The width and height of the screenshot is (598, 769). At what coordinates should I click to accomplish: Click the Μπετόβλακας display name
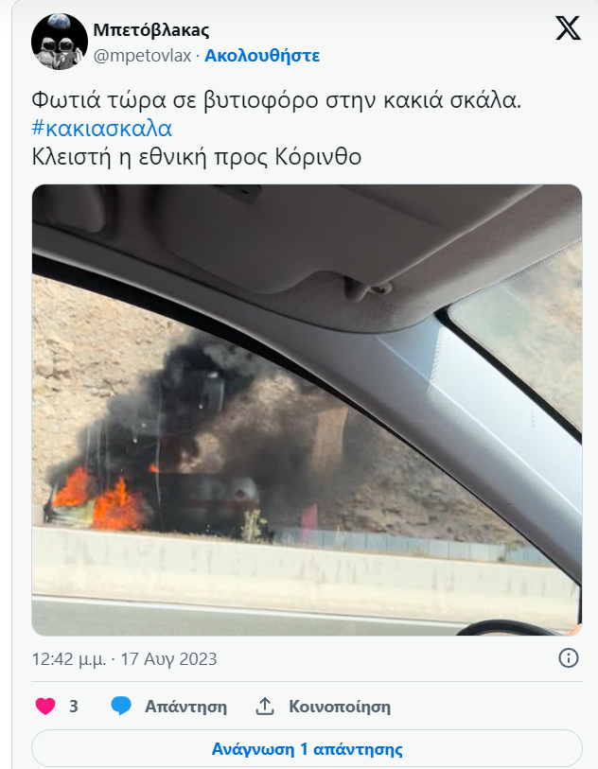[x=151, y=30]
